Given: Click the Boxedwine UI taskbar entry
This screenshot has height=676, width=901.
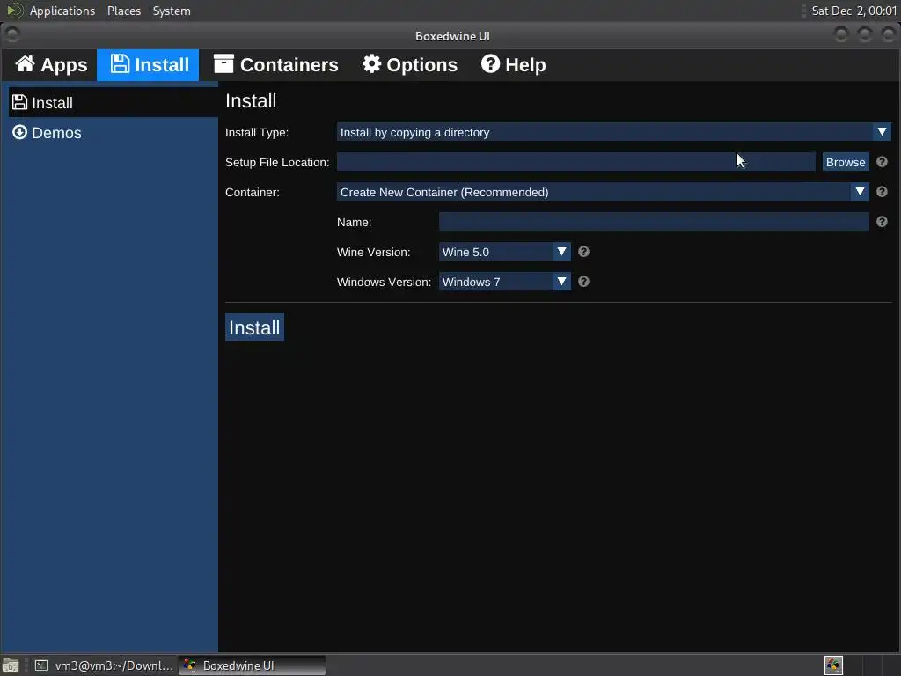Looking at the screenshot, I should point(253,665).
